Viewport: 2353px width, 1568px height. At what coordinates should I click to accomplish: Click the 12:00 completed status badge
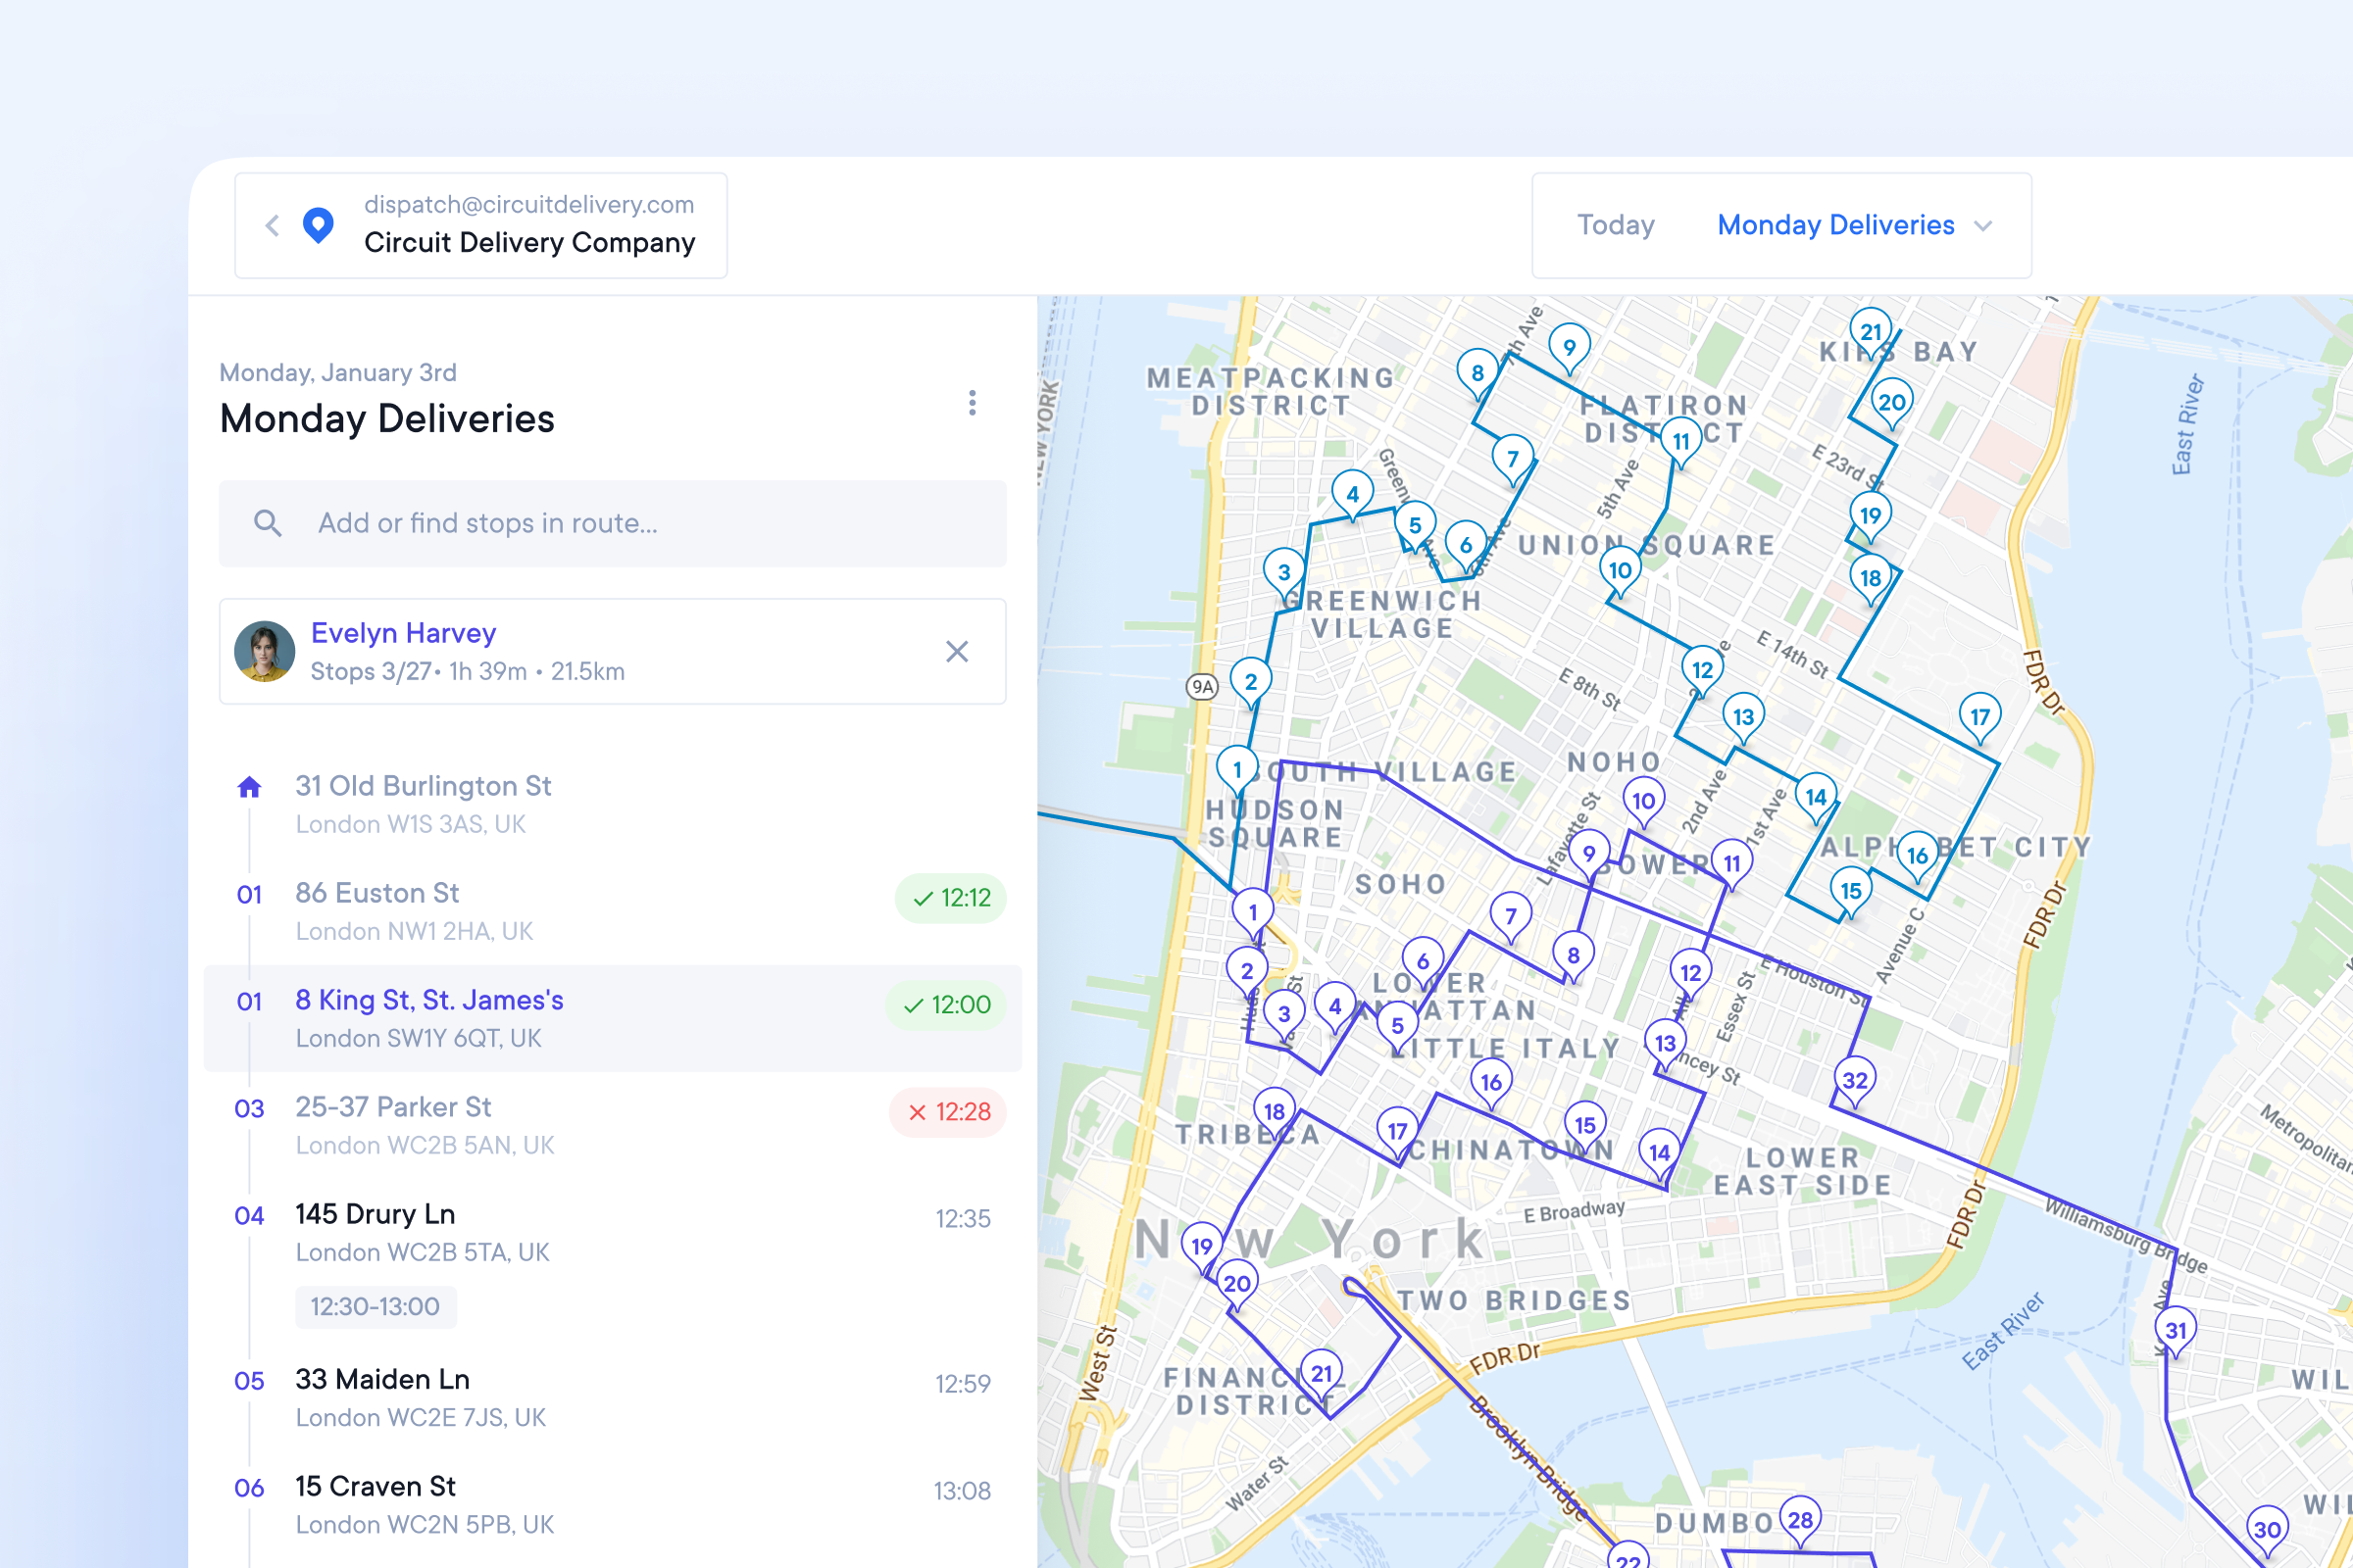[x=945, y=1005]
